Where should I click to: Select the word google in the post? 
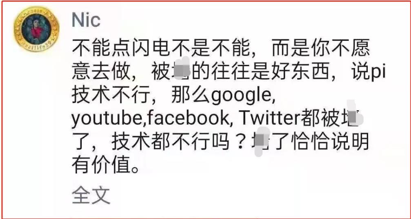(241, 97)
